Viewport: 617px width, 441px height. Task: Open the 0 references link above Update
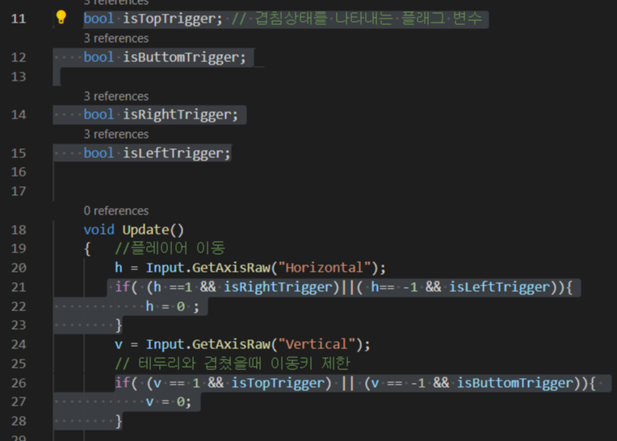pos(116,211)
